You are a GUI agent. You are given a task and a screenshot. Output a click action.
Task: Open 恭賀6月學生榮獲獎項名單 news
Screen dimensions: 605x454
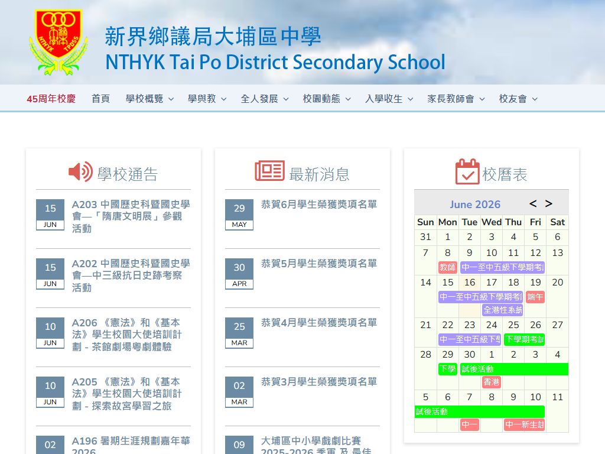[x=318, y=204]
